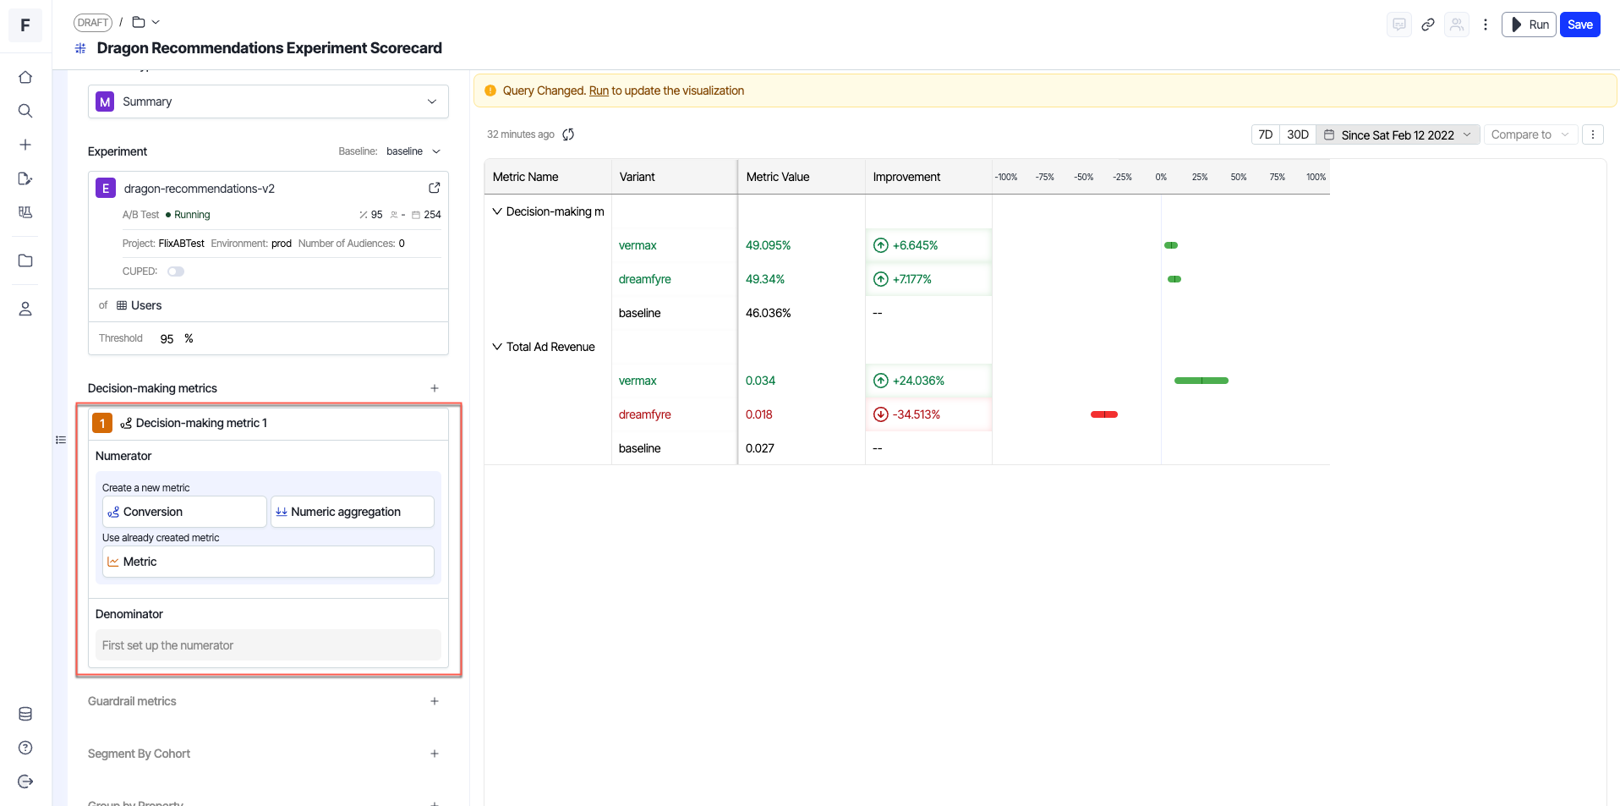Open the Home icon in sidebar

tap(25, 77)
